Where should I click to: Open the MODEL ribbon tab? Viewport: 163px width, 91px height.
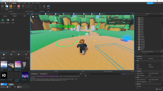pyautogui.click(x=24, y=3)
